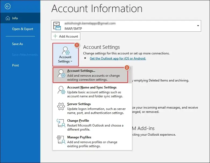210x163 pixels.
Task: Click the Add Account button
Action: point(66,36)
